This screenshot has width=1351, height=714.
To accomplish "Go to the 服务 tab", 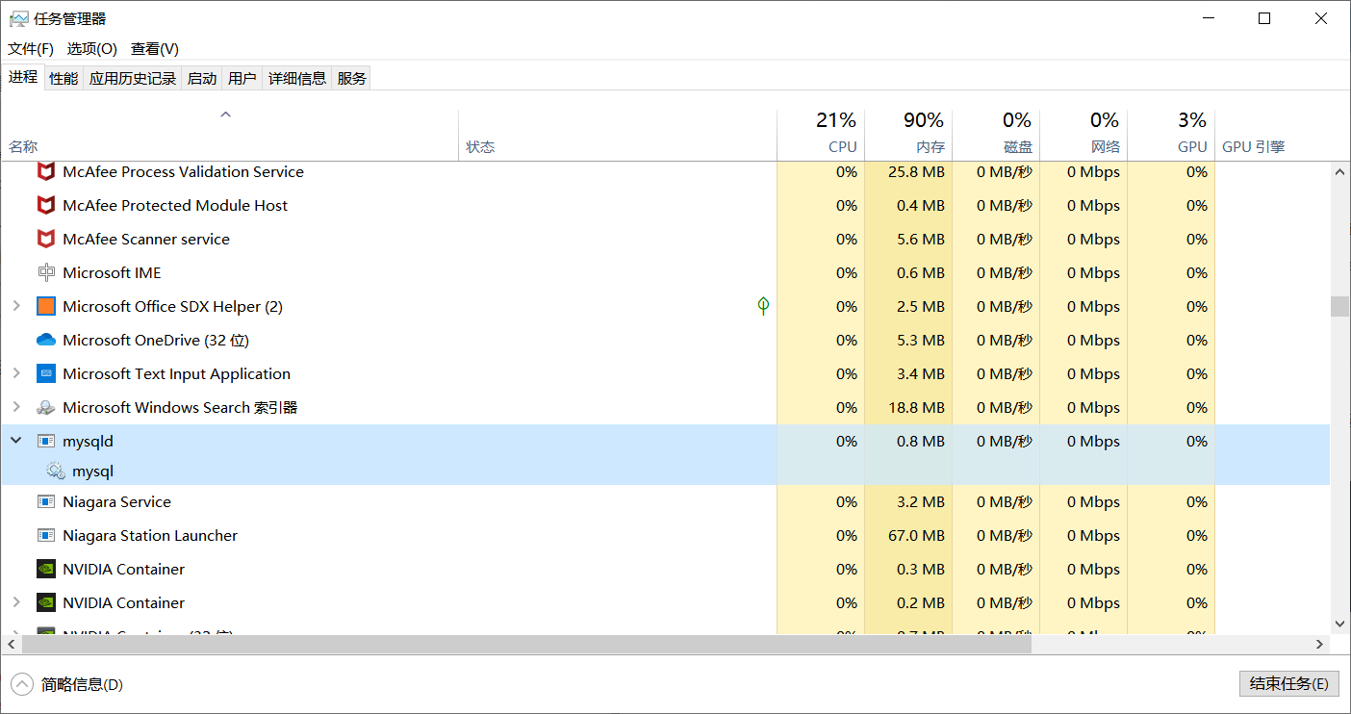I will 352,79.
